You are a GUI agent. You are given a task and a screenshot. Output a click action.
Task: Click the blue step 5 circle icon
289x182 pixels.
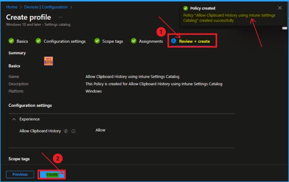tap(174, 41)
